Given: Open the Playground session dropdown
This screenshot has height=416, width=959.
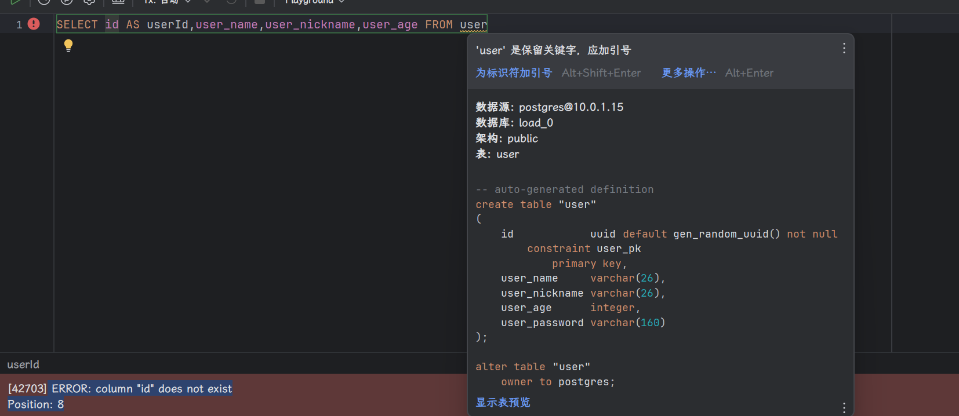Looking at the screenshot, I should 314,2.
